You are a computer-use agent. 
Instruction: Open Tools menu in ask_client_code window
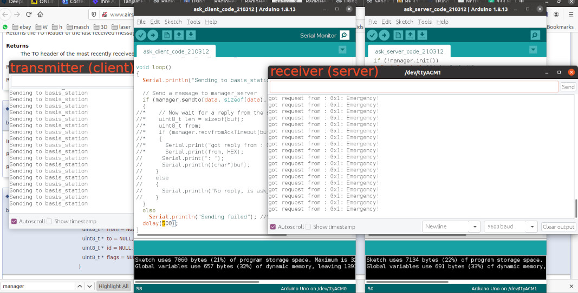tap(193, 22)
